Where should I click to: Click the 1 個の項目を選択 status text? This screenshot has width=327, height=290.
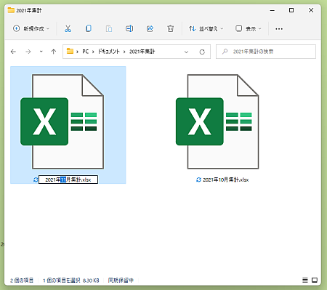62,281
